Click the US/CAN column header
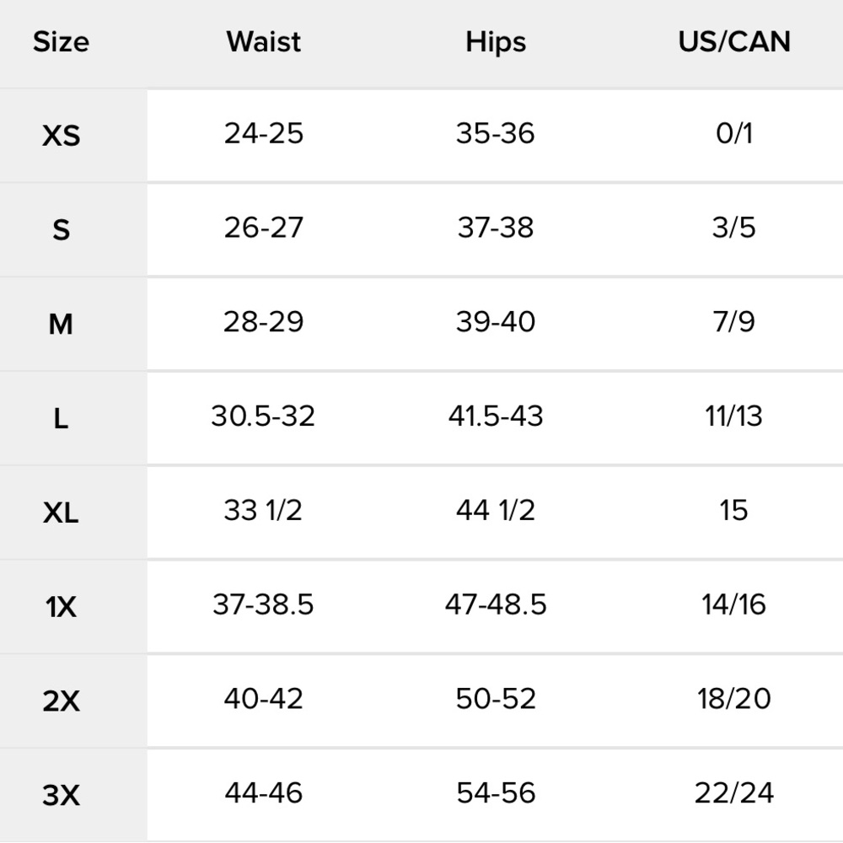Screen dimensions: 843x843 point(734,41)
